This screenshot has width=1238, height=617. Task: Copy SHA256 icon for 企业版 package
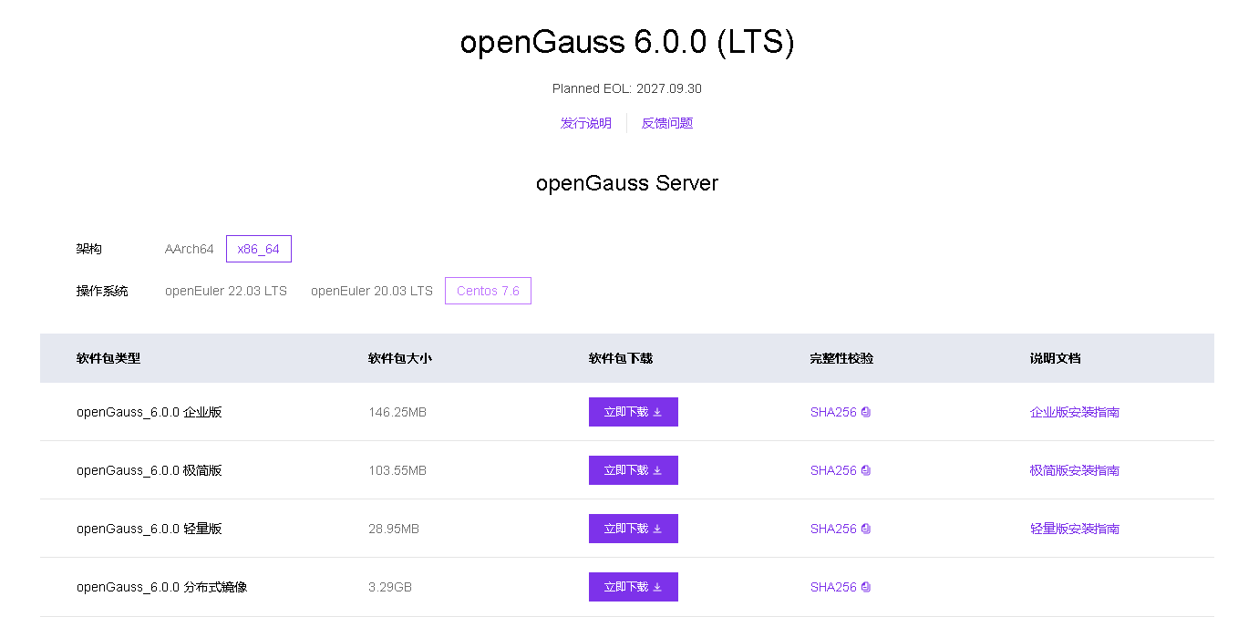coord(866,412)
